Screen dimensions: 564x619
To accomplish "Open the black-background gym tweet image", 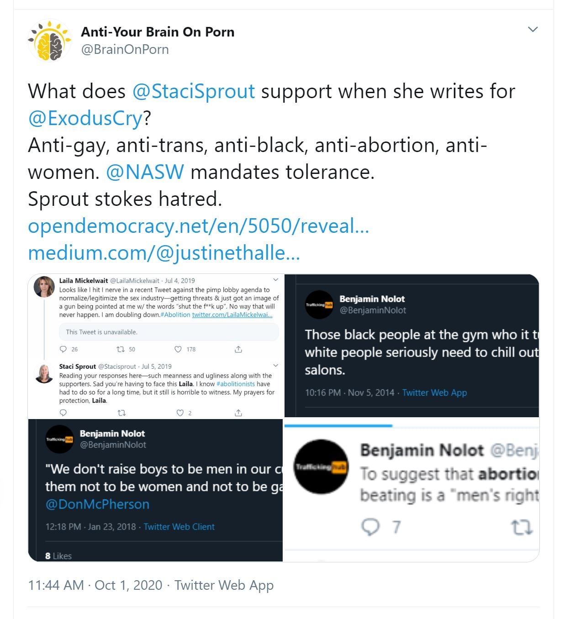I will (411, 346).
